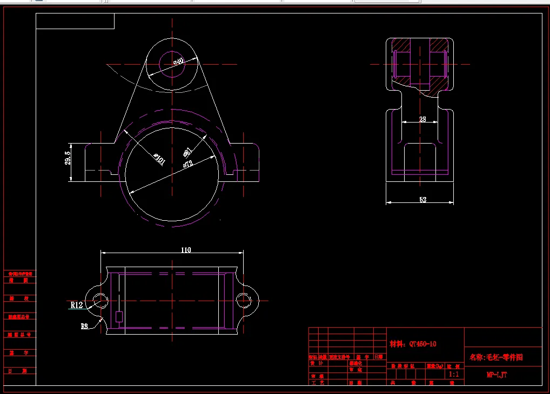The image size is (550, 394).
Task: Click the 签字 cell in left margin table
Action: click(x=19, y=352)
